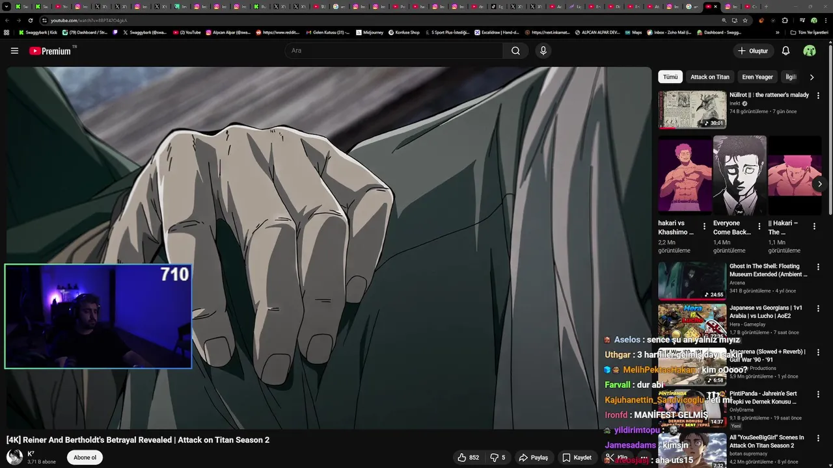Open Nüllrot the rattener's malady thumbnail

click(x=692, y=110)
